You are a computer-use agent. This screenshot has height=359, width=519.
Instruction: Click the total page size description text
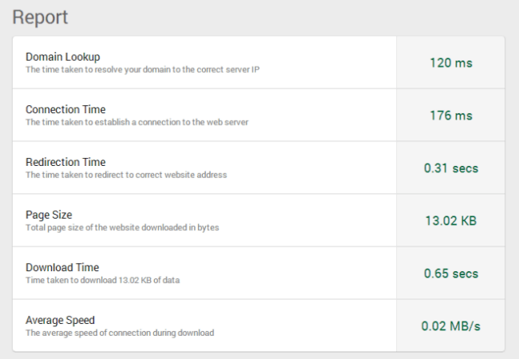[x=122, y=227]
